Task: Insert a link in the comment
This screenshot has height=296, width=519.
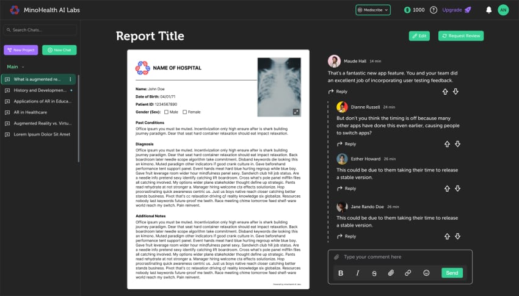Action: (x=408, y=273)
